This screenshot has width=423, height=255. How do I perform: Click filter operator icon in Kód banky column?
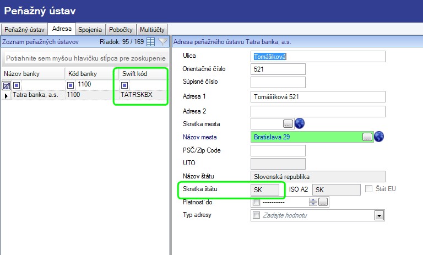70,85
